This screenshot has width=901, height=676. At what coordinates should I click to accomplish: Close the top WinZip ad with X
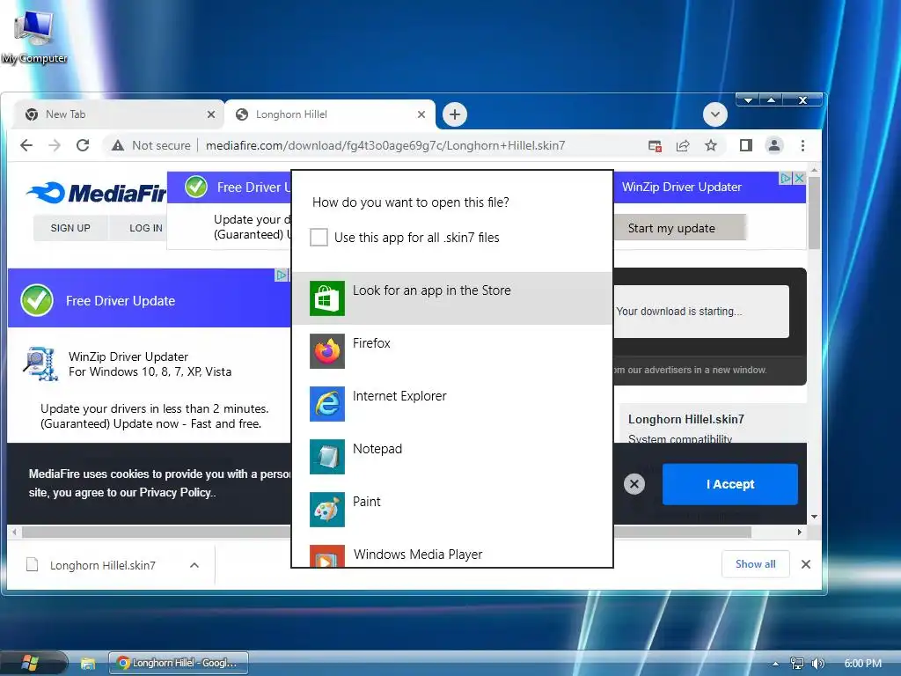point(799,178)
